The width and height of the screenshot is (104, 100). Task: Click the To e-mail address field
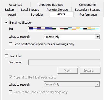pyautogui.click(x=64, y=29)
